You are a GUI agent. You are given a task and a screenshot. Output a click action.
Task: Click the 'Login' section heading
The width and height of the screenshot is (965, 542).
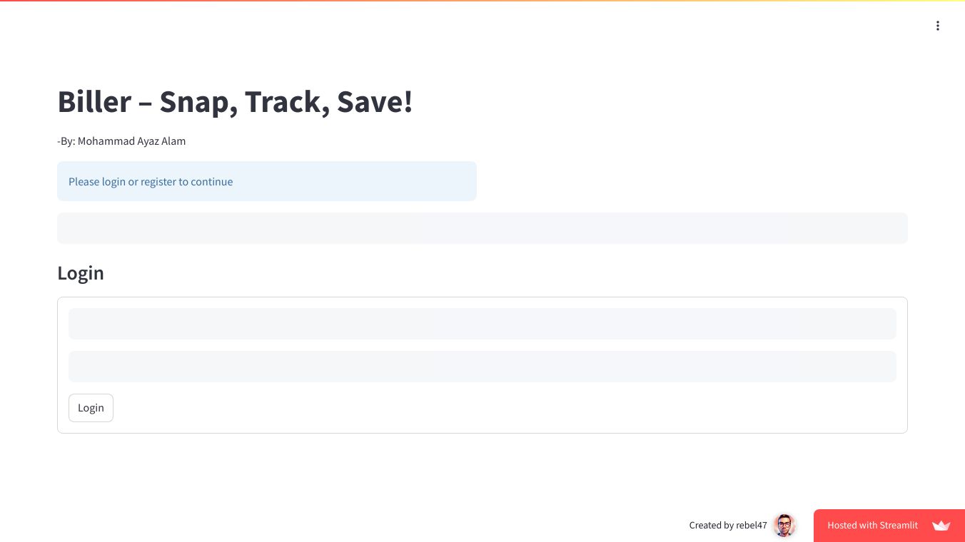pos(81,273)
